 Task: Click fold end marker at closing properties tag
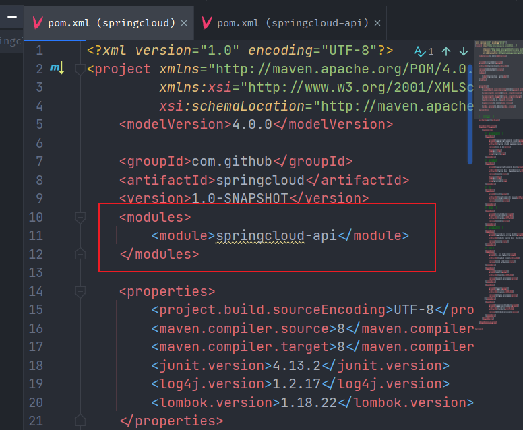tap(80, 421)
